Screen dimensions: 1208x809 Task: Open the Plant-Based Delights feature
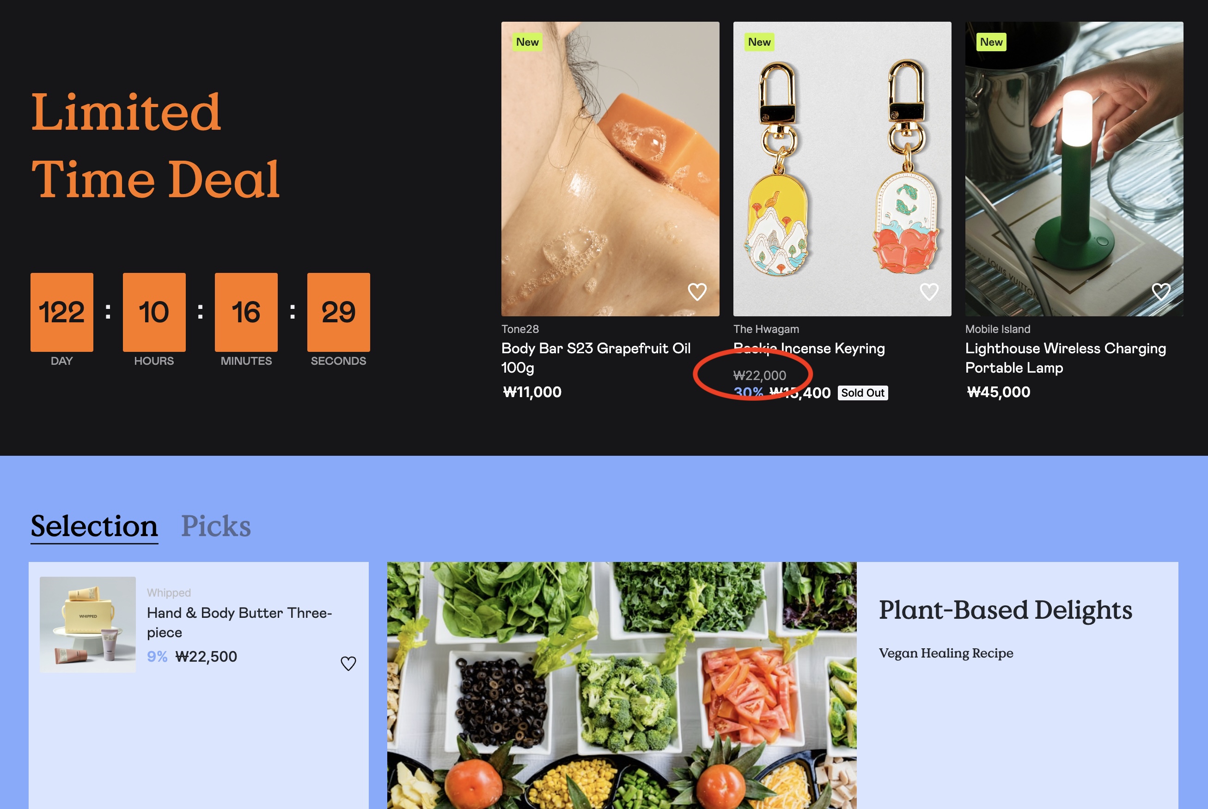[x=1005, y=610]
